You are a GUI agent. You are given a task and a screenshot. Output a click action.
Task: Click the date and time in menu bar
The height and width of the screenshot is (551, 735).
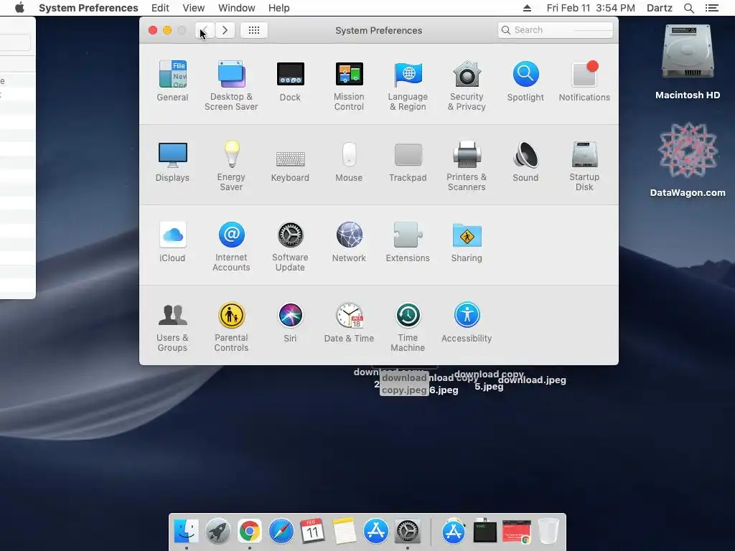point(591,8)
